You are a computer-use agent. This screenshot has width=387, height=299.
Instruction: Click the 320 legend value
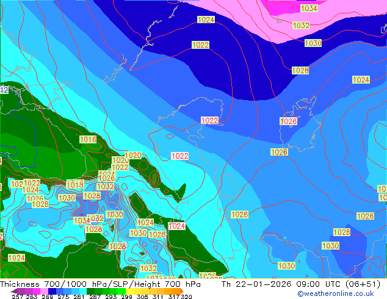[x=186, y=297]
